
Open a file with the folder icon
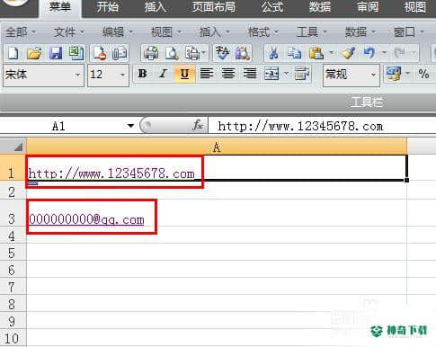tap(34, 54)
